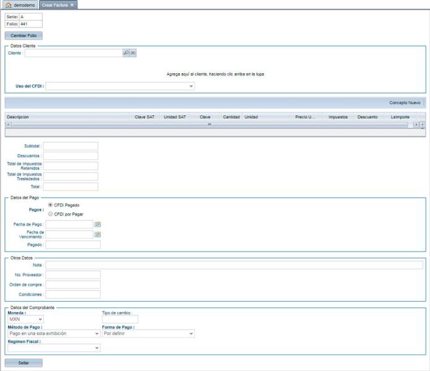This screenshot has width=430, height=371.
Task: Clear the client field with X icon
Action: pos(133,53)
